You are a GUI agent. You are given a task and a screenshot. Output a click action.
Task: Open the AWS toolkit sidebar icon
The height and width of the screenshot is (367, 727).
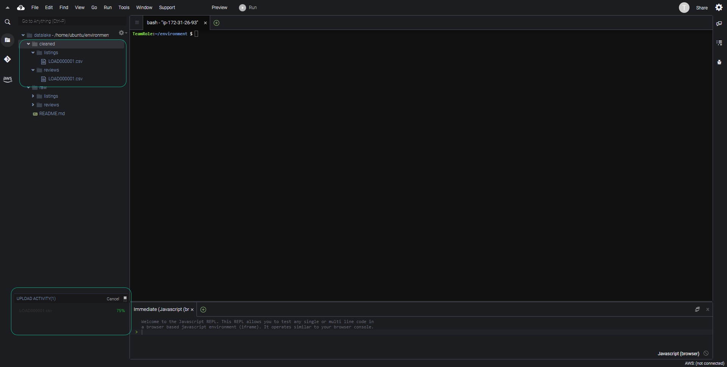(x=7, y=79)
